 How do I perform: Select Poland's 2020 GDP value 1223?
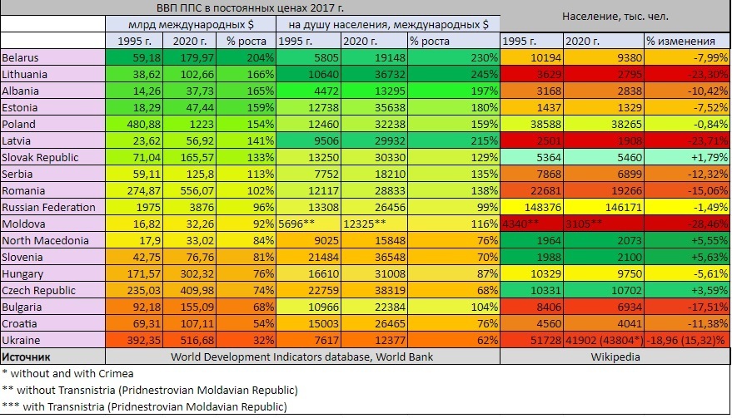pos(189,125)
